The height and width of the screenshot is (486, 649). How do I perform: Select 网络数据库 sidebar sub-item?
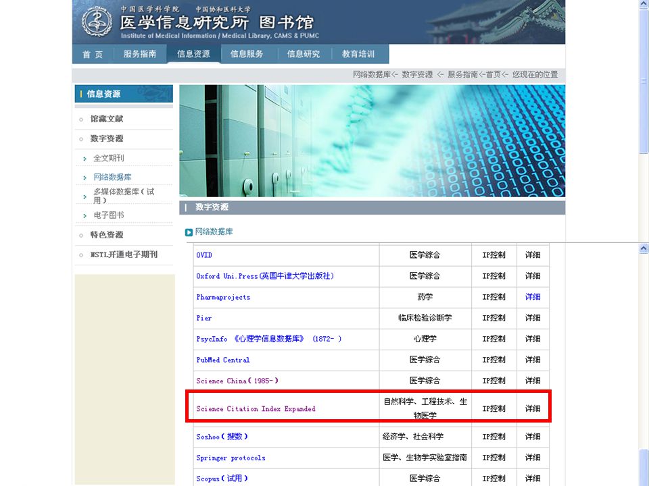pyautogui.click(x=112, y=178)
